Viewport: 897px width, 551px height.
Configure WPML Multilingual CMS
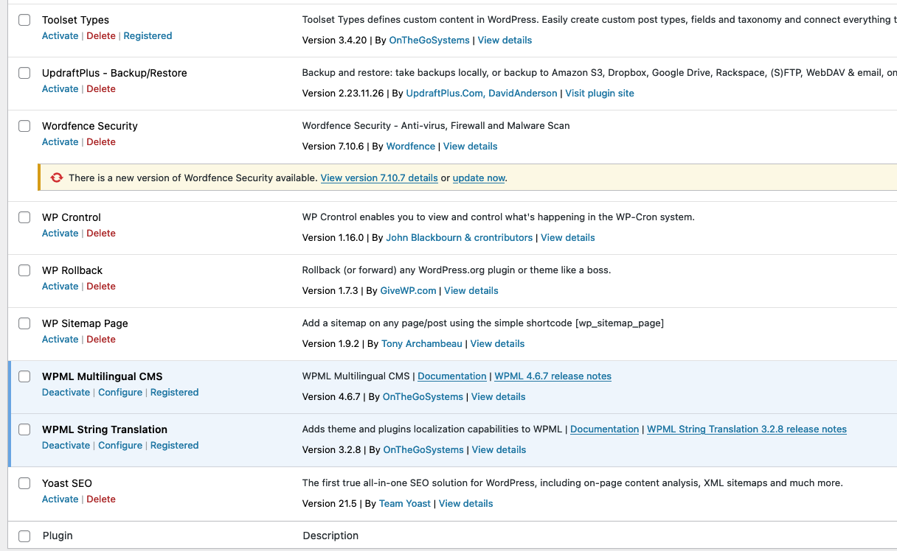coord(120,392)
